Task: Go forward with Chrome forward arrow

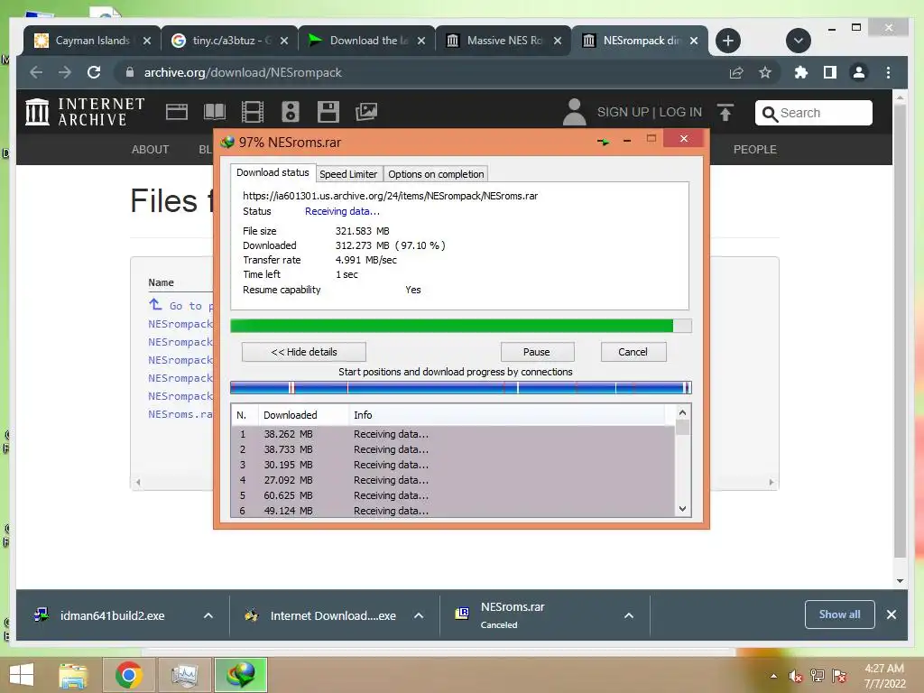Action: pyautogui.click(x=65, y=72)
